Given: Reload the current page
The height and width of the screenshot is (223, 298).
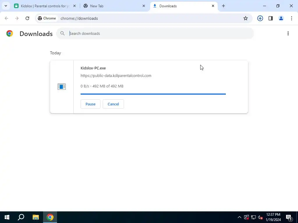Looking at the screenshot, I should pyautogui.click(x=27, y=18).
